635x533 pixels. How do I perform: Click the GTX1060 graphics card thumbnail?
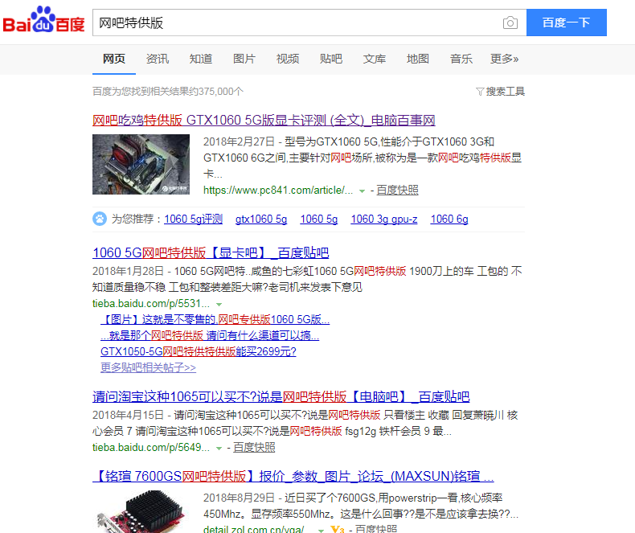pyautogui.click(x=141, y=165)
